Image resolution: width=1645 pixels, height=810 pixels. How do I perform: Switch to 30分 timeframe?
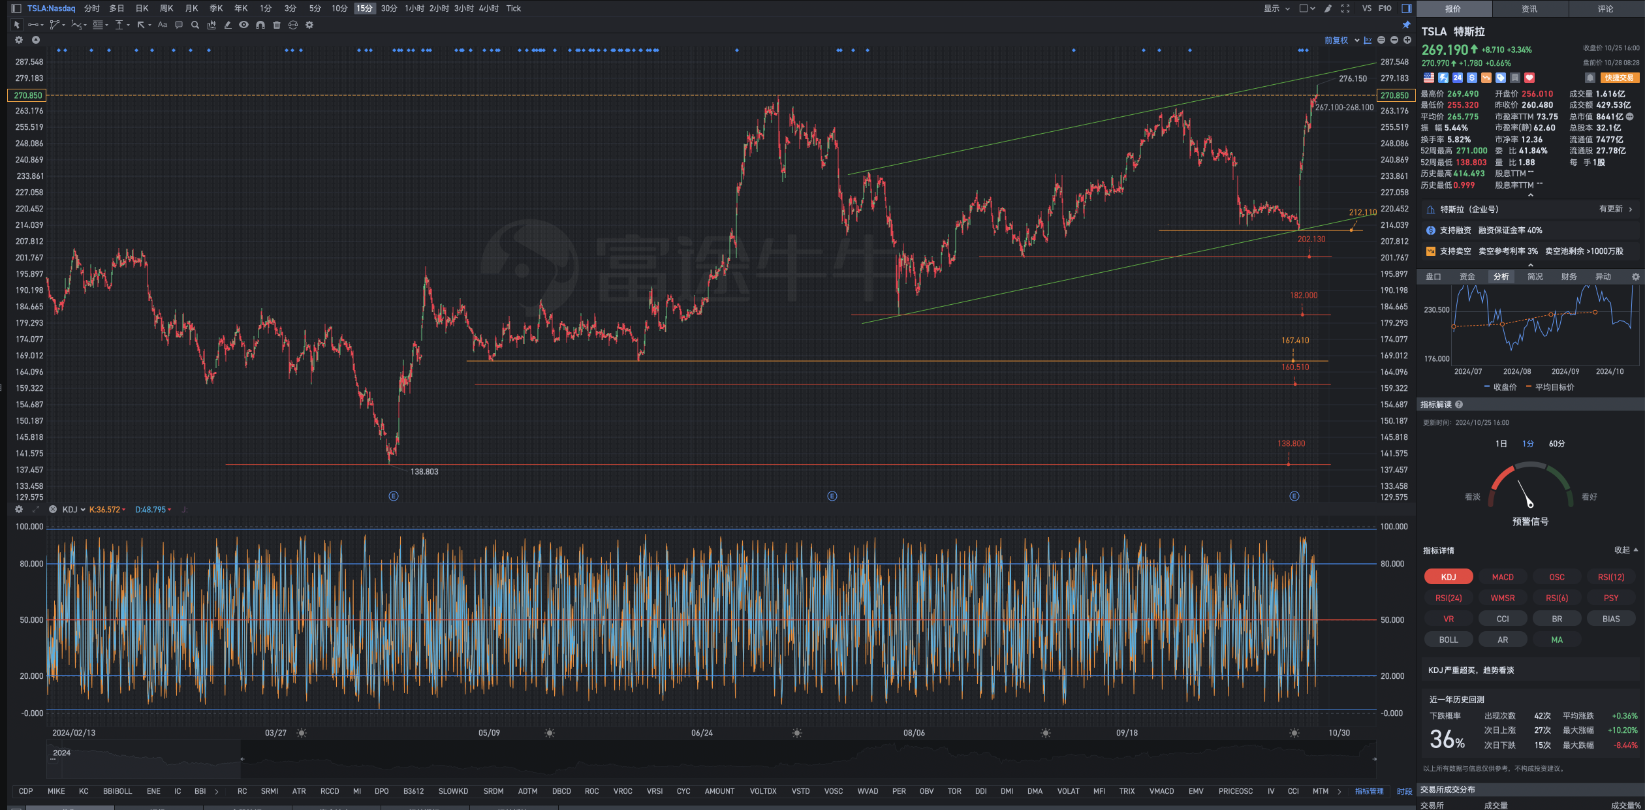pos(389,8)
